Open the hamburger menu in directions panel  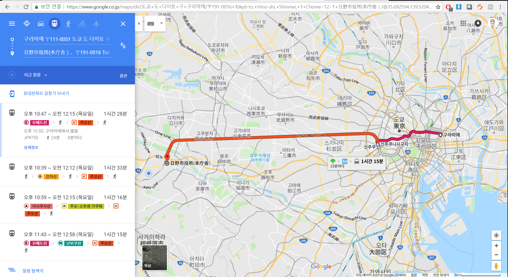(12, 24)
